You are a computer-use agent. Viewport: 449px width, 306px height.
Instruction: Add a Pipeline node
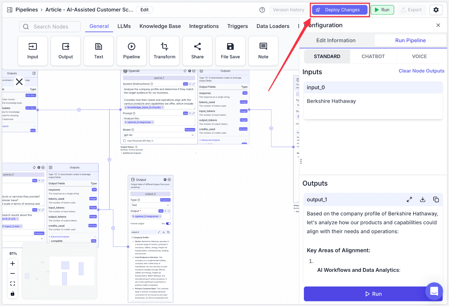131,51
